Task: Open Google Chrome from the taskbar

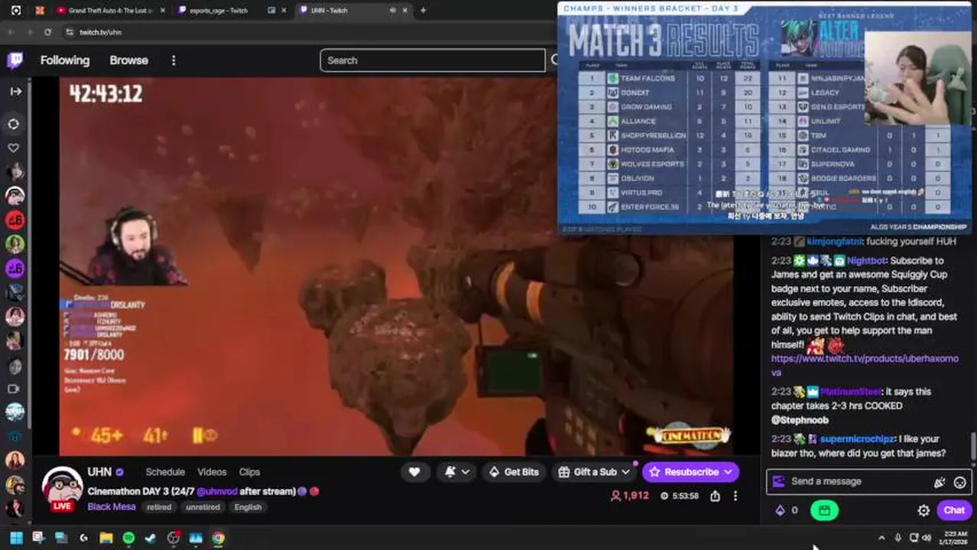Action: point(219,538)
